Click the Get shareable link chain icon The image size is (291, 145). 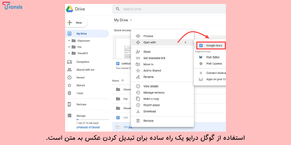point(138,58)
